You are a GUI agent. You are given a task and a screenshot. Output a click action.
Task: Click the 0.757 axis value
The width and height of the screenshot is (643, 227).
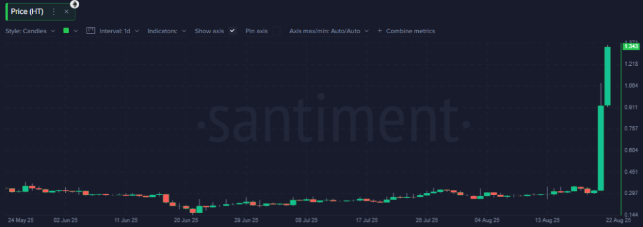[630, 129]
